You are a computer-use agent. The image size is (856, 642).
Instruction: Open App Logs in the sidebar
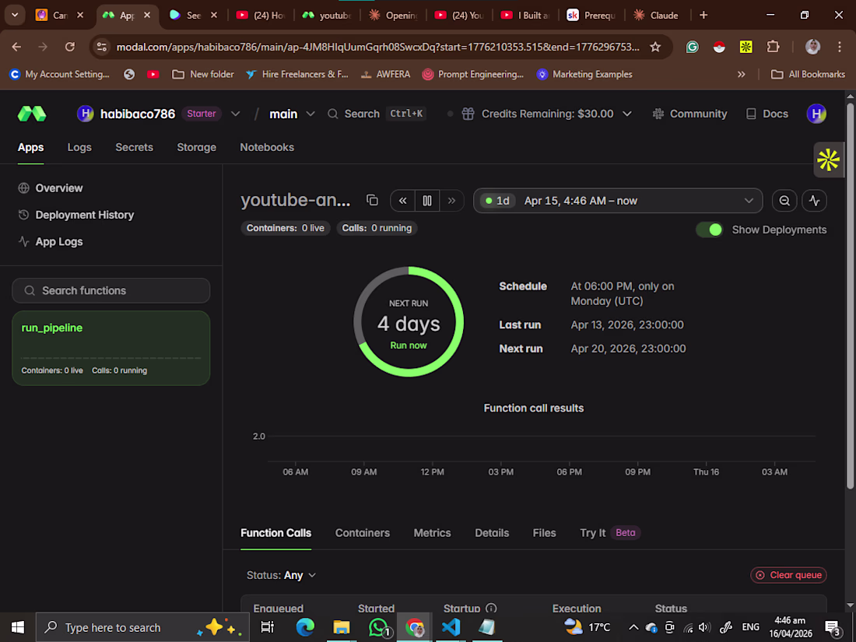tap(51, 242)
